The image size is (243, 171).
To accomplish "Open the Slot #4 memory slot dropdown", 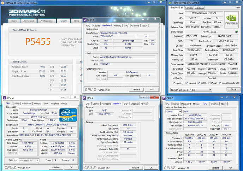I will point(173,111).
